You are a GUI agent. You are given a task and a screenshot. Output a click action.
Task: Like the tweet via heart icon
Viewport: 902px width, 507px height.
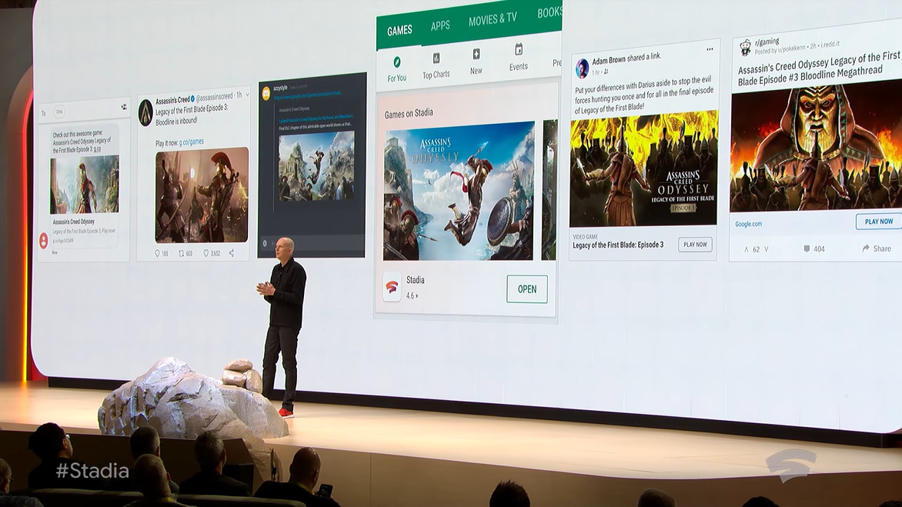(x=206, y=253)
